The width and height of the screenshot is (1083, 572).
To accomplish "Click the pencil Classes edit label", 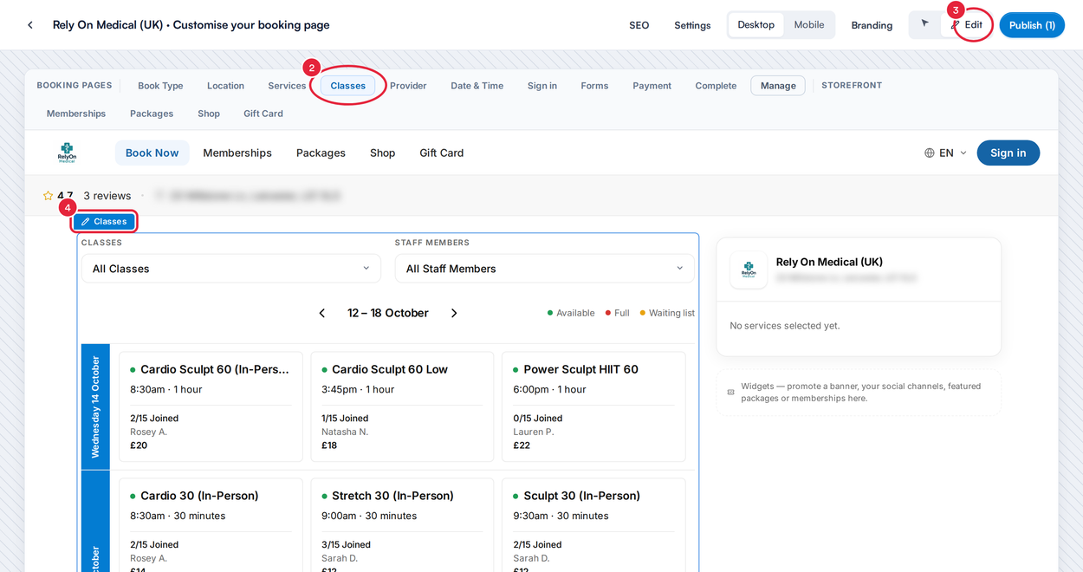I will pyautogui.click(x=104, y=222).
